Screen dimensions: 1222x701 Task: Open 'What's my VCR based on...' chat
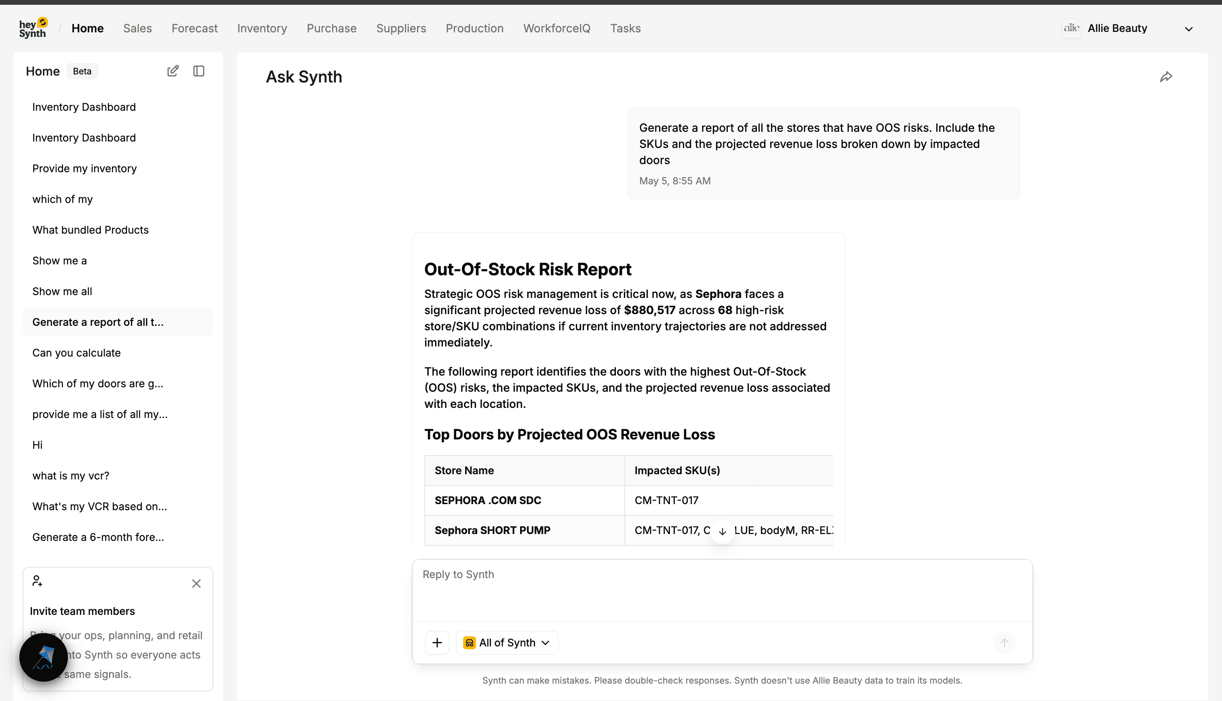tap(118, 507)
